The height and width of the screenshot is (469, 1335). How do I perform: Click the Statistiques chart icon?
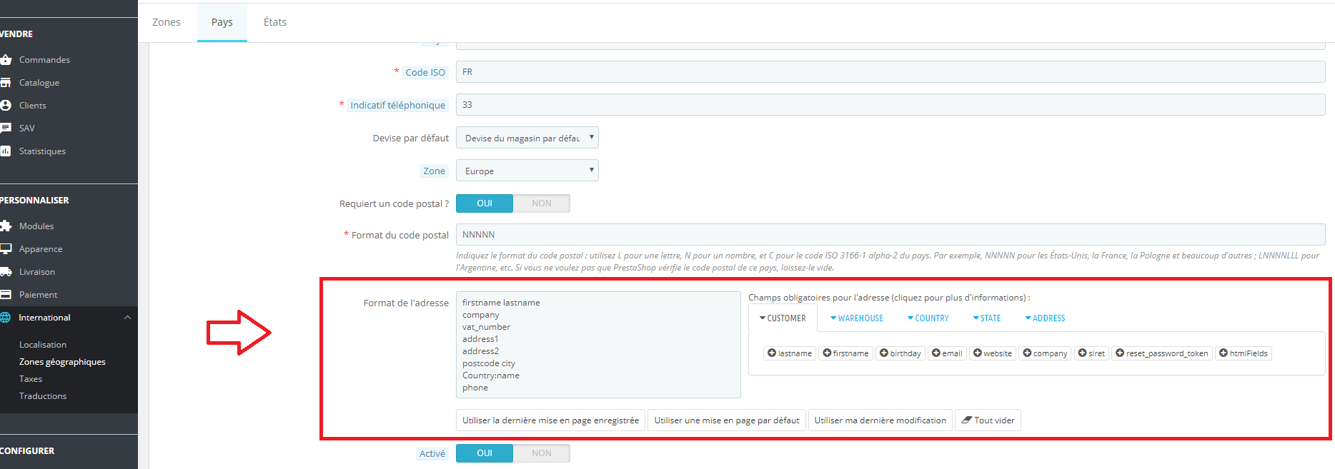pyautogui.click(x=6, y=151)
